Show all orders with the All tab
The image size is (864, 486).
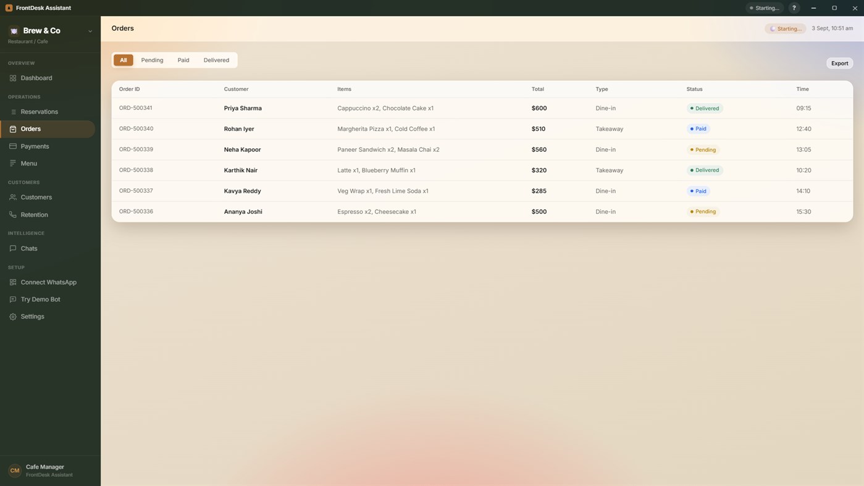(124, 60)
